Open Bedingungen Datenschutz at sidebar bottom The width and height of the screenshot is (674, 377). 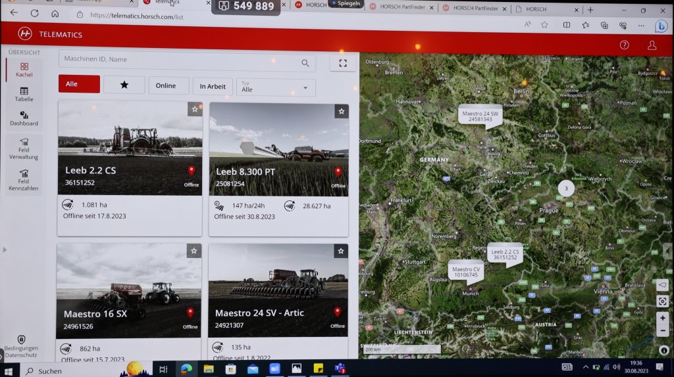click(22, 347)
